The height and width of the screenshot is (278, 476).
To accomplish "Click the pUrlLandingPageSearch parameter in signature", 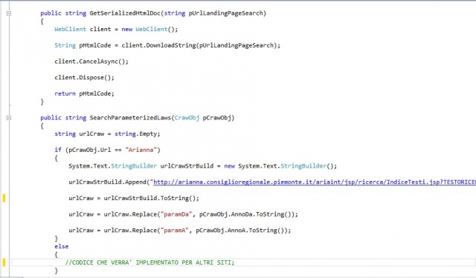I will pyautogui.click(x=225, y=13).
